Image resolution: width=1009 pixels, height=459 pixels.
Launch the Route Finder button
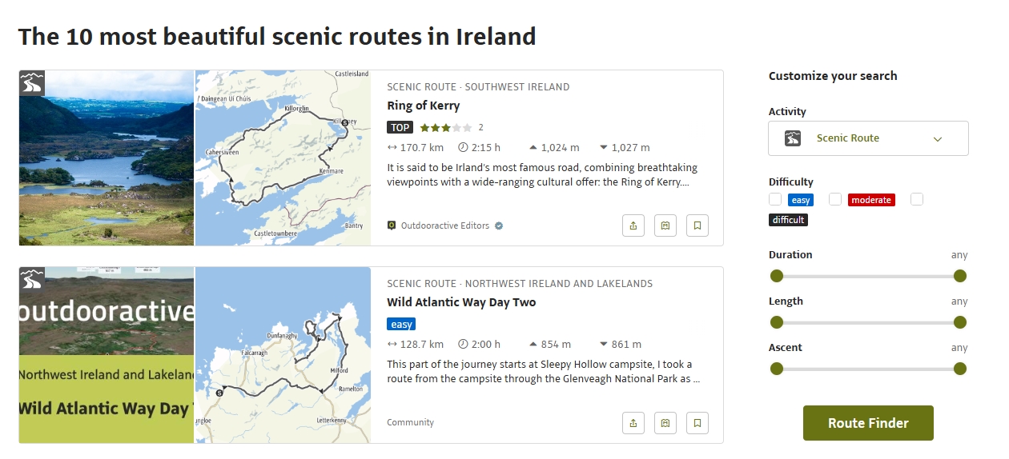(868, 423)
